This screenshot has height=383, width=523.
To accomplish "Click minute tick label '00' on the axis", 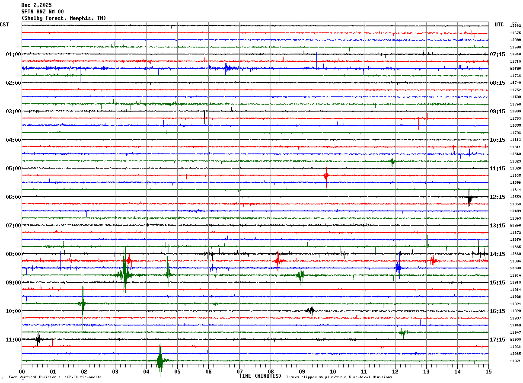I will (x=22, y=371).
